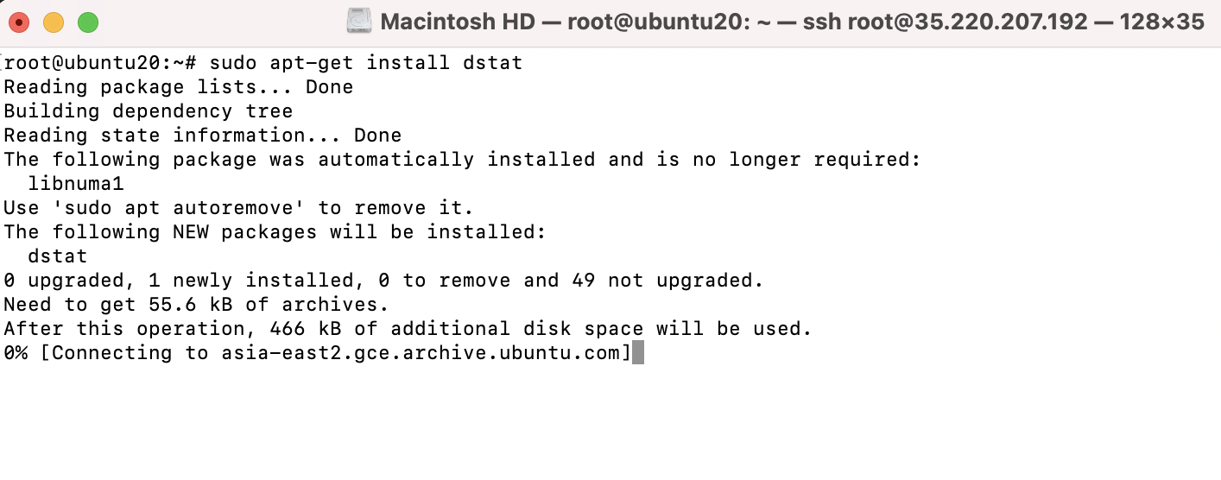Screen dimensions: 1221x480
Task: Click the 'libnuma1' package name
Action: (76, 184)
